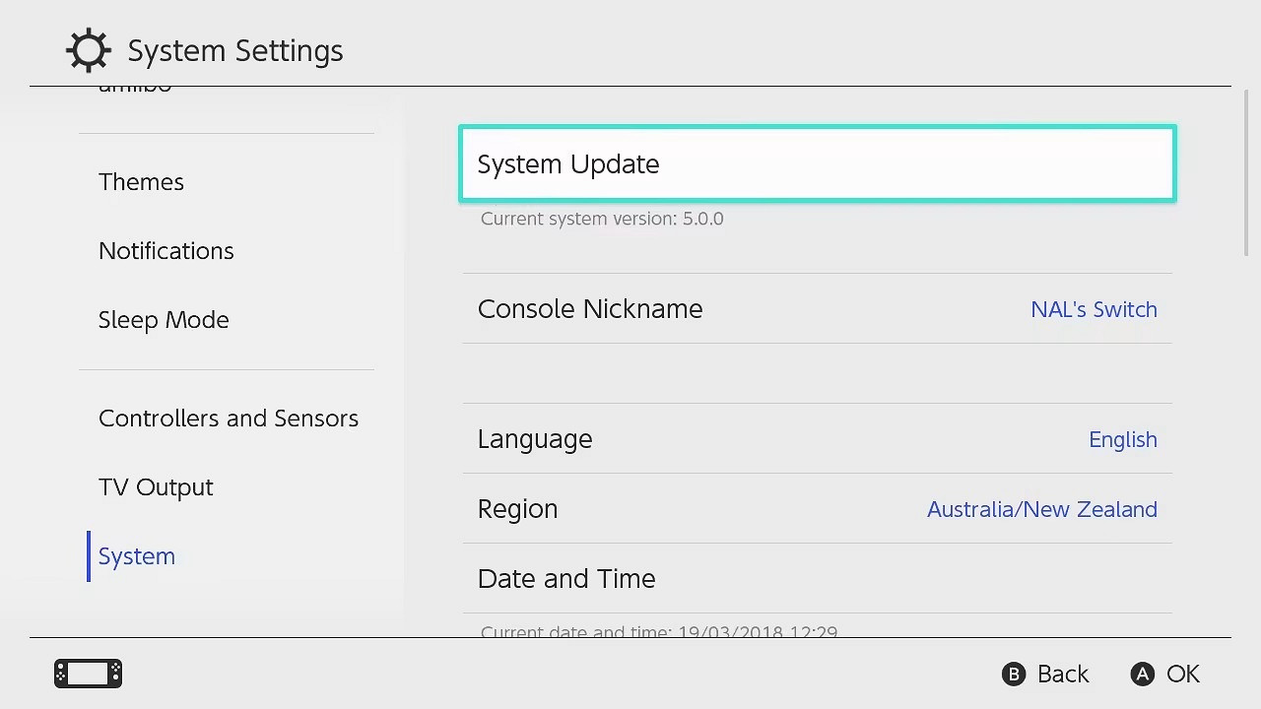Click the System Settings gear icon
Image resolution: width=1261 pixels, height=709 pixels.
tap(89, 50)
